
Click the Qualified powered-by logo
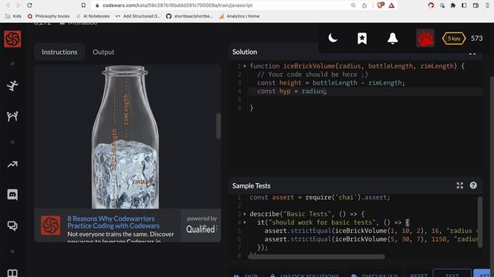(201, 229)
